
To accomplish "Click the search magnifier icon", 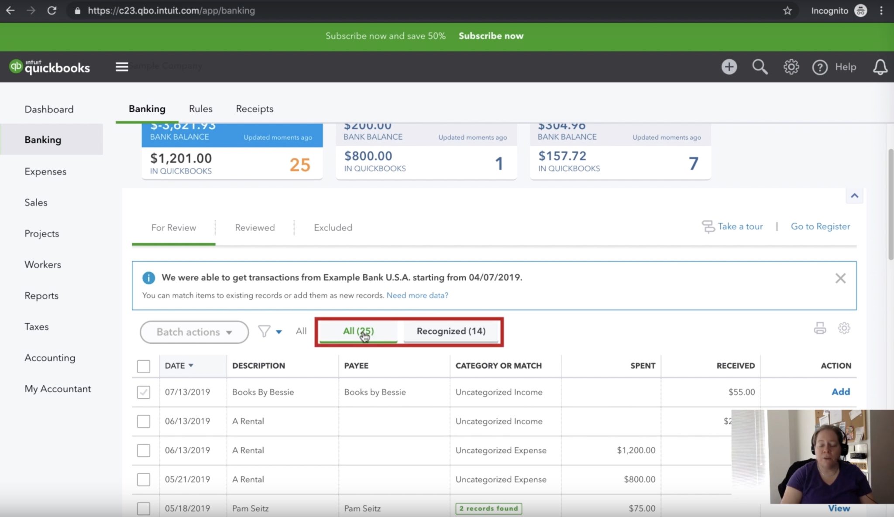I will click(760, 67).
